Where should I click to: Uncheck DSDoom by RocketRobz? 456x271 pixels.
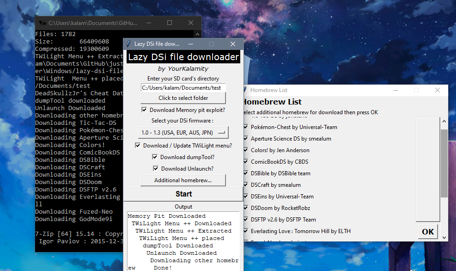point(246,208)
